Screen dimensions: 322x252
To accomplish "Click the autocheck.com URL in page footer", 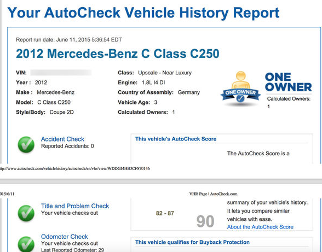I will click(x=75, y=168).
